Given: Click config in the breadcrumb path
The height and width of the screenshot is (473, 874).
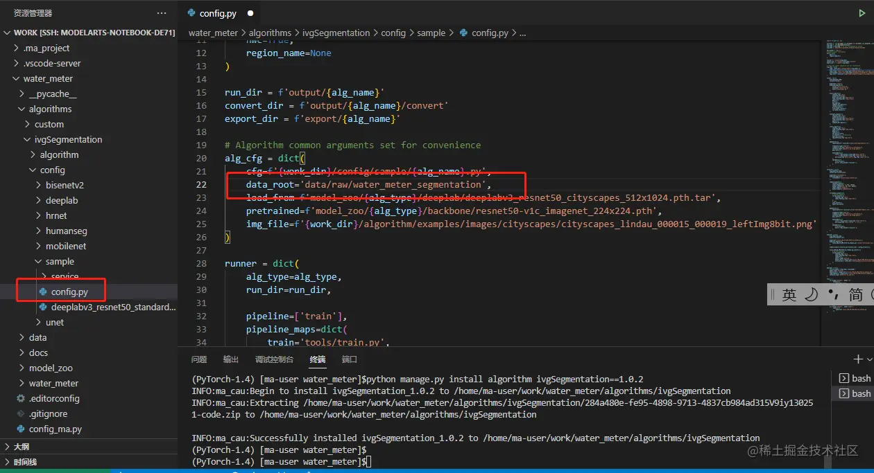Looking at the screenshot, I should coord(393,33).
